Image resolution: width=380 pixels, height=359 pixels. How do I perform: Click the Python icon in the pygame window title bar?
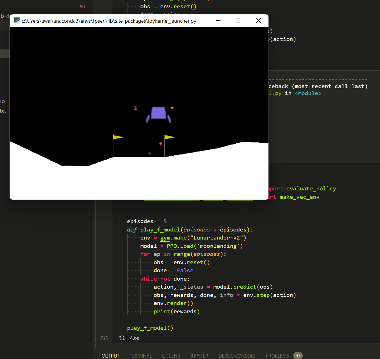tap(17, 21)
